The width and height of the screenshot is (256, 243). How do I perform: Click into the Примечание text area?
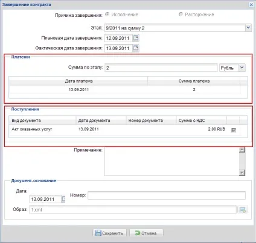(172, 161)
